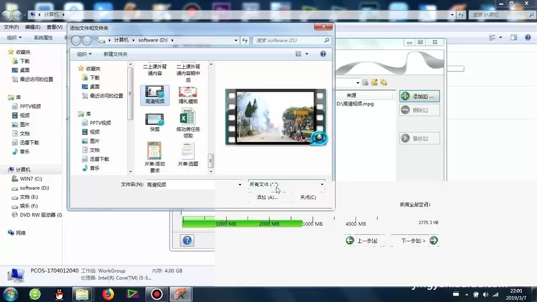The width and height of the screenshot is (537, 302).
Task: Click the wizard's 添加 button with plus
Action: [x=419, y=96]
